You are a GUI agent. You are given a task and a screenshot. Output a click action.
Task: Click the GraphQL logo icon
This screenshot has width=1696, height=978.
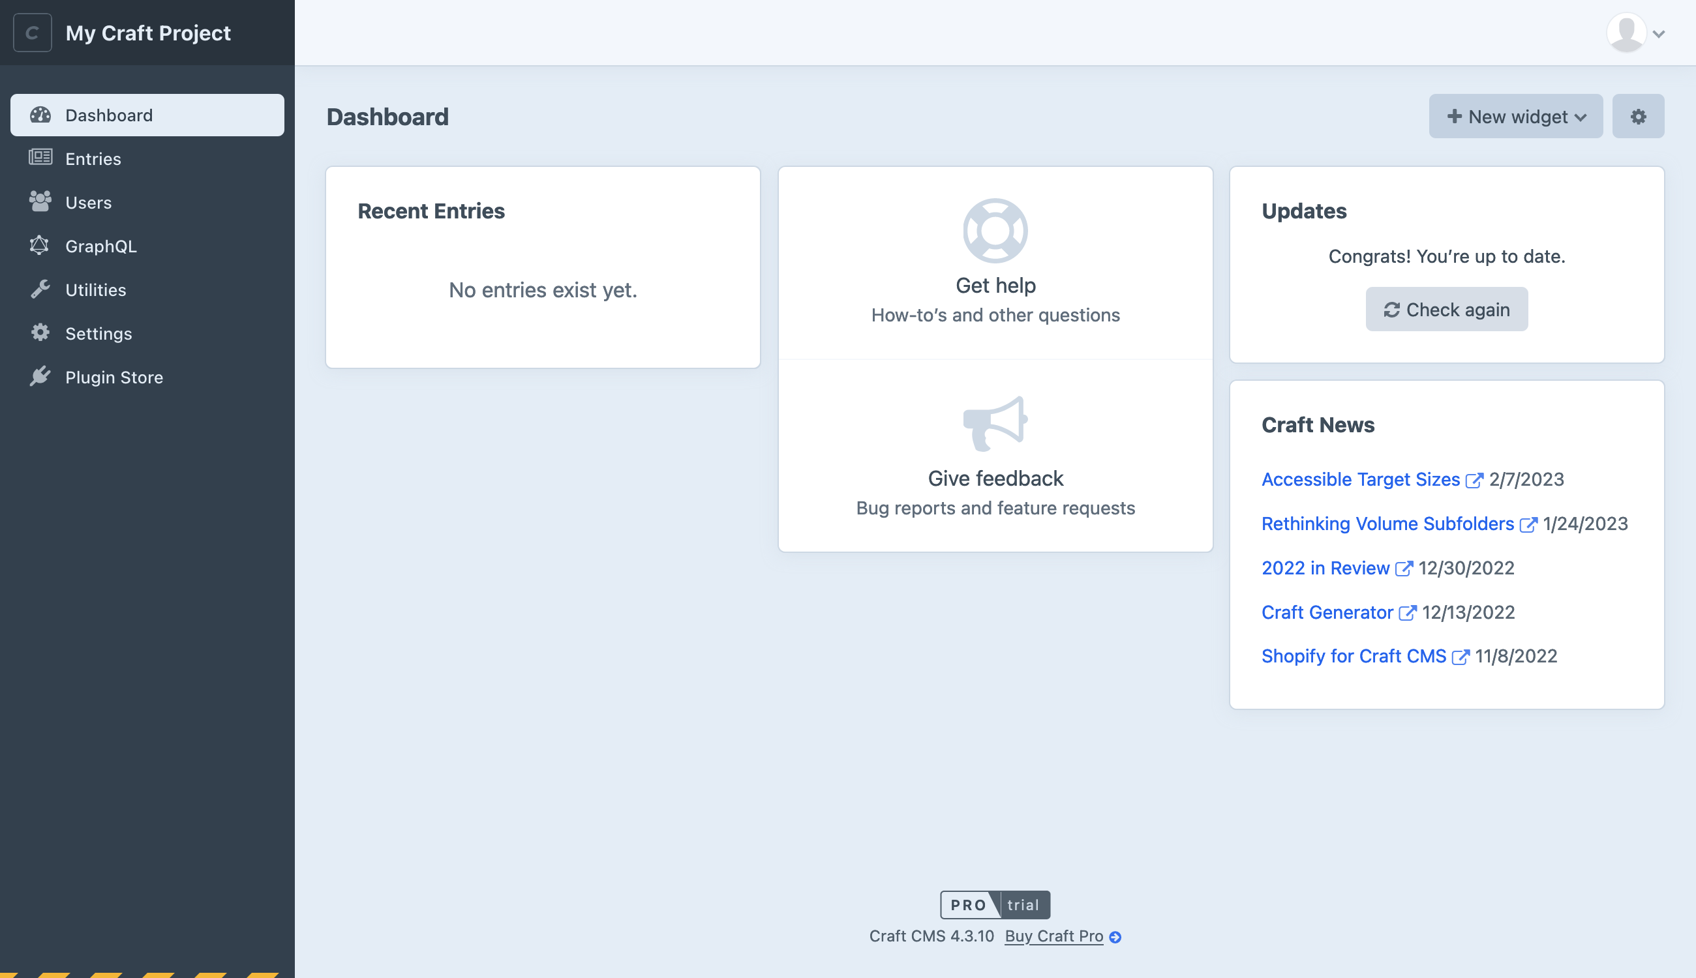[40, 245]
